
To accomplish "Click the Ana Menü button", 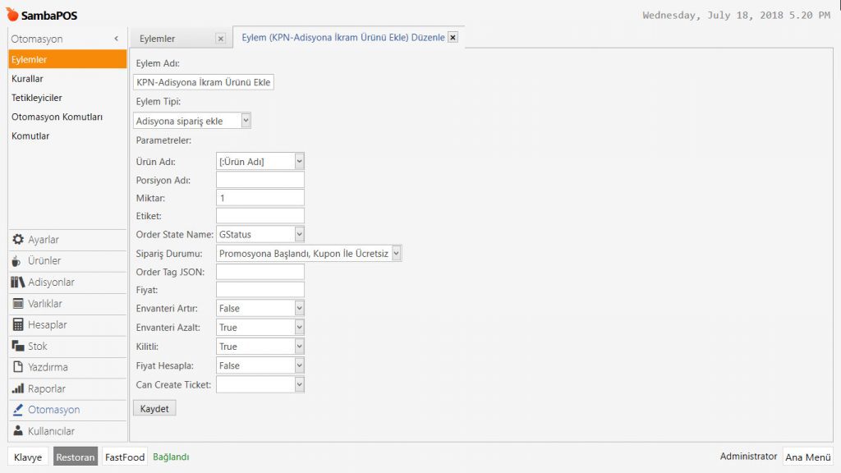I will coord(808,457).
